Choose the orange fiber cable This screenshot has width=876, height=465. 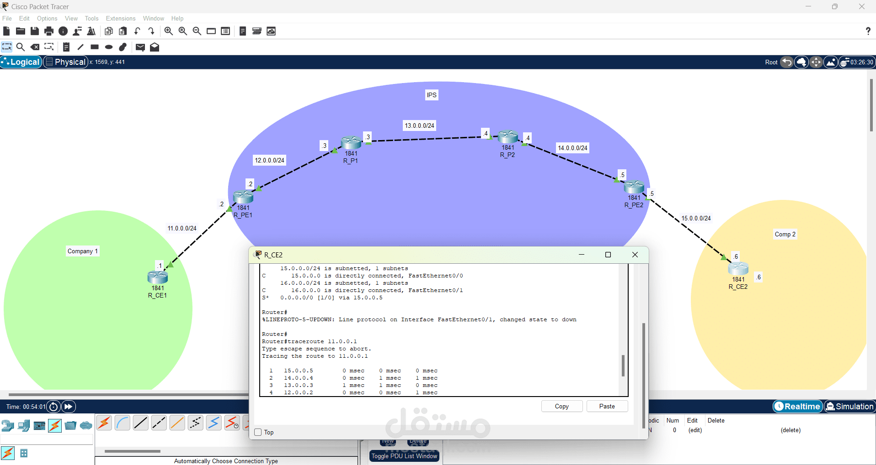[177, 423]
